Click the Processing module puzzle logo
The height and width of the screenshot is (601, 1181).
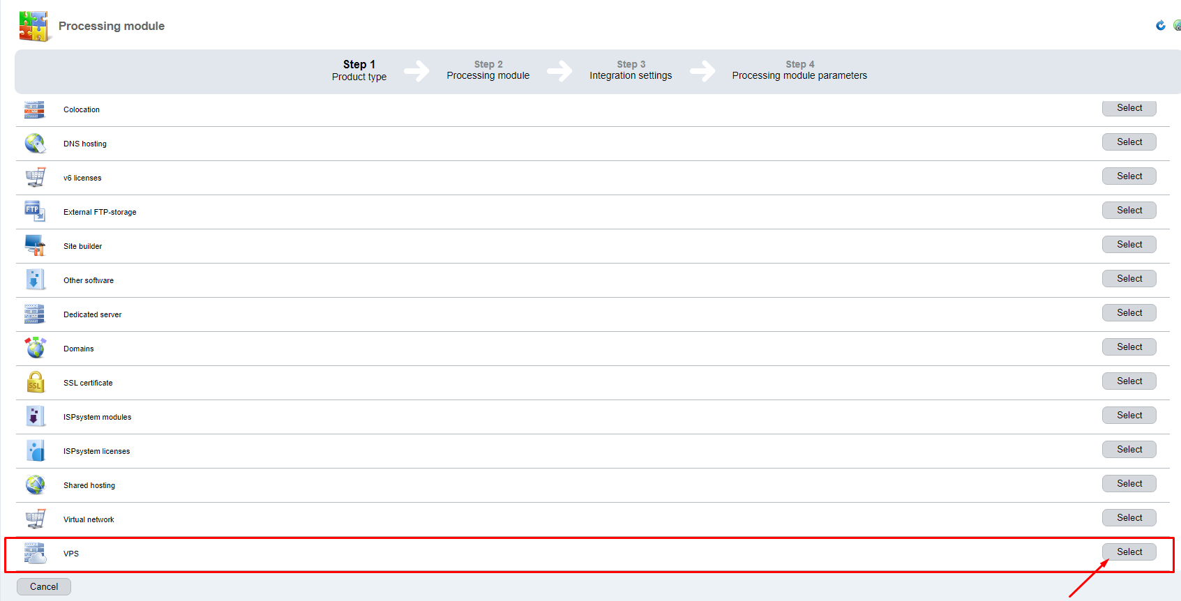click(33, 26)
